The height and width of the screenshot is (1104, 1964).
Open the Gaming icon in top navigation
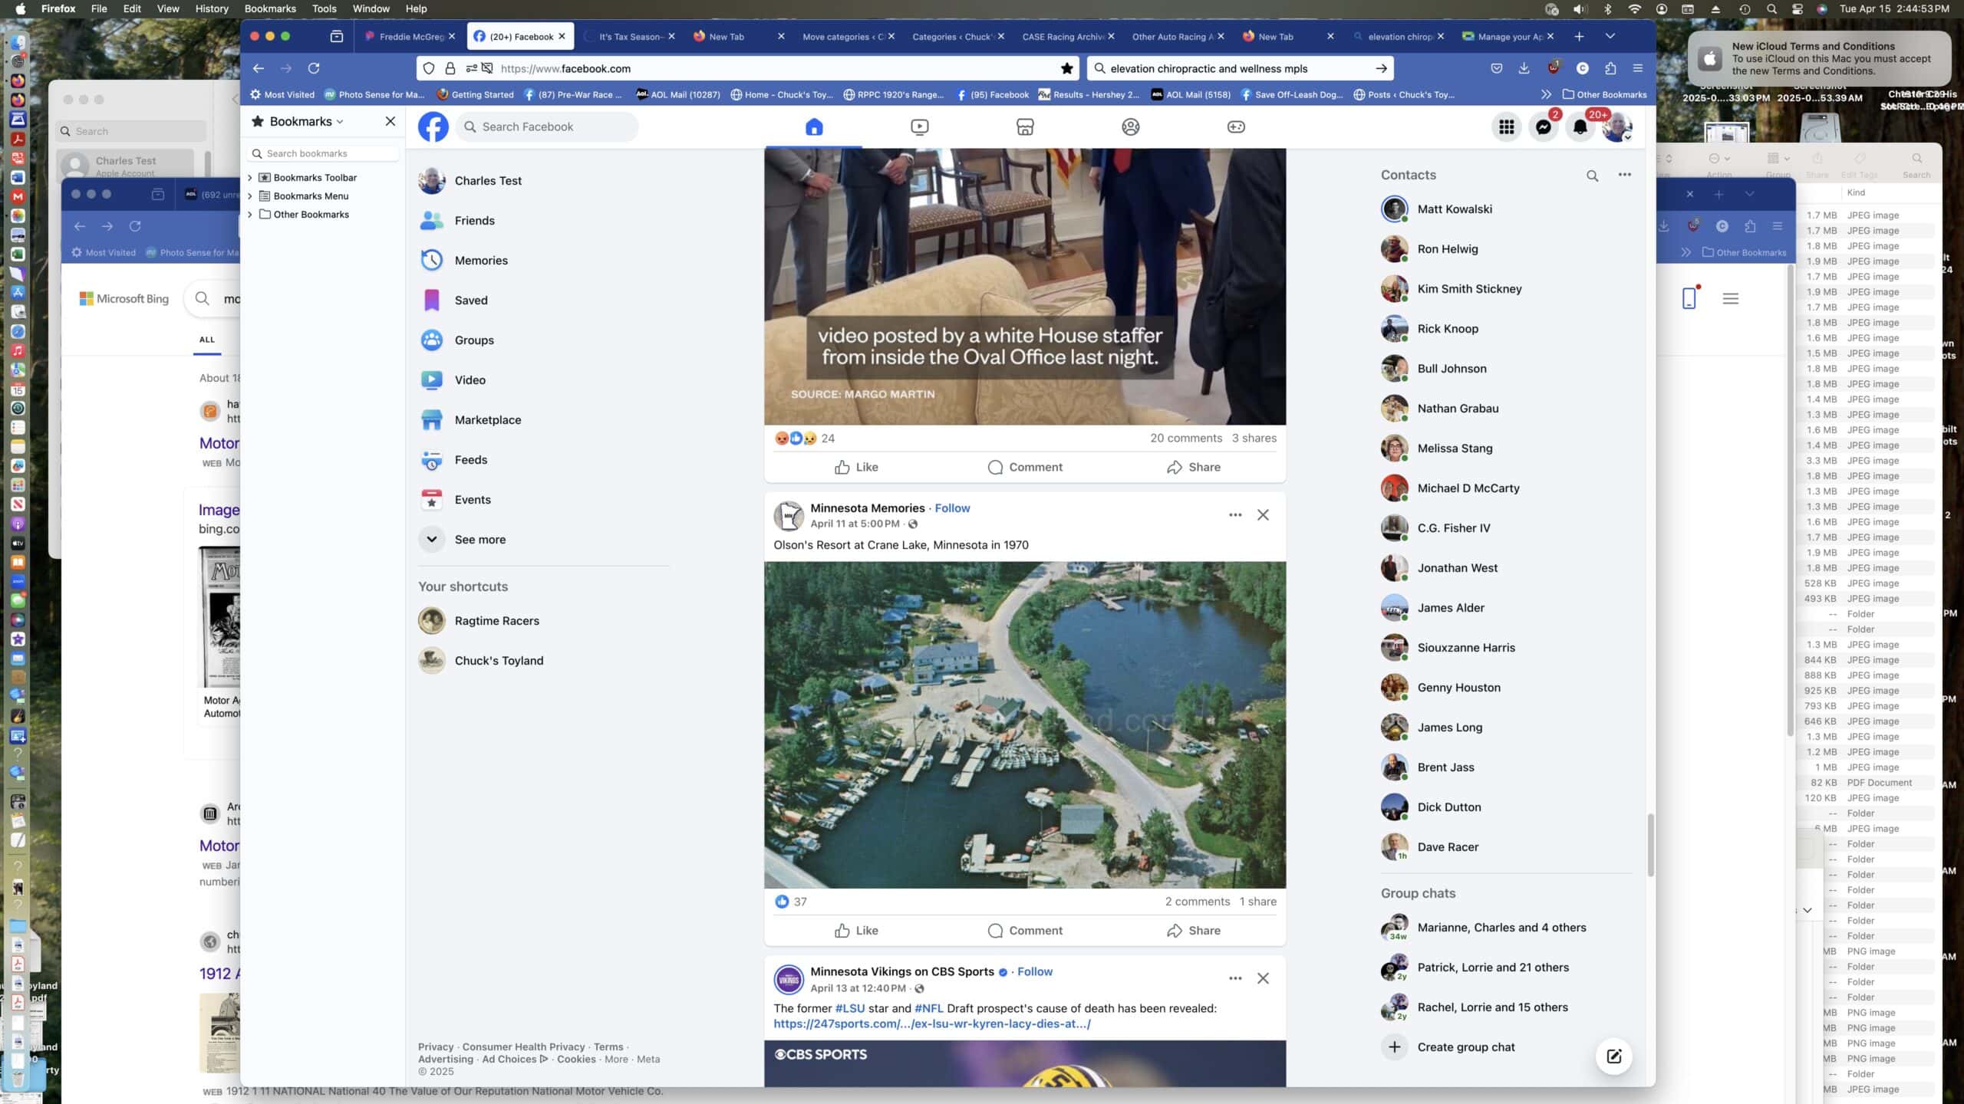coord(1235,127)
